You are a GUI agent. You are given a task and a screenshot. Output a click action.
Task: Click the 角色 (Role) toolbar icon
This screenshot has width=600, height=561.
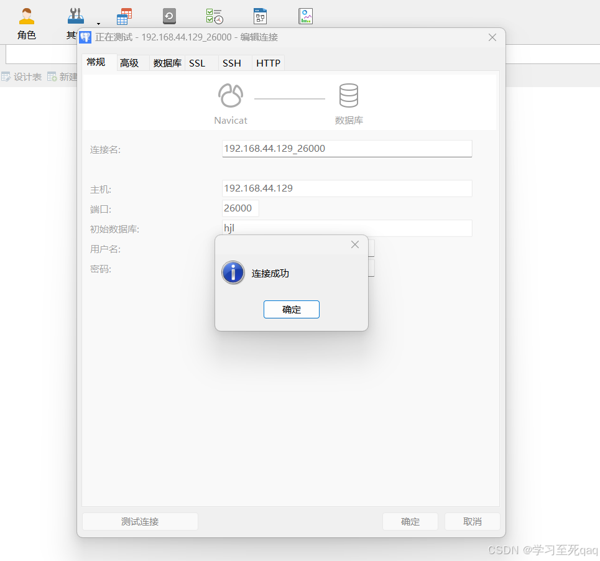coord(26,17)
